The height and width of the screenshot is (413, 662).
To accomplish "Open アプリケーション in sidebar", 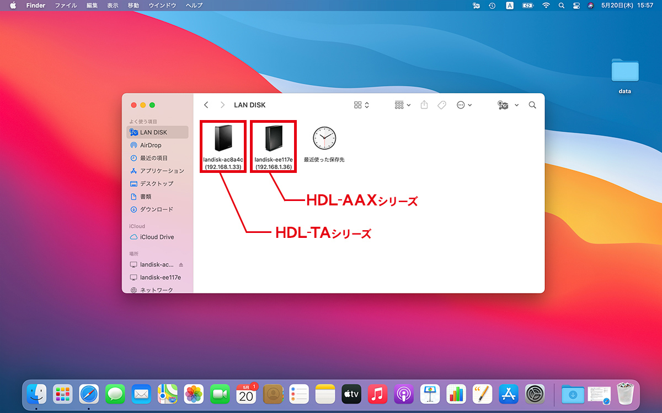I will (157, 171).
